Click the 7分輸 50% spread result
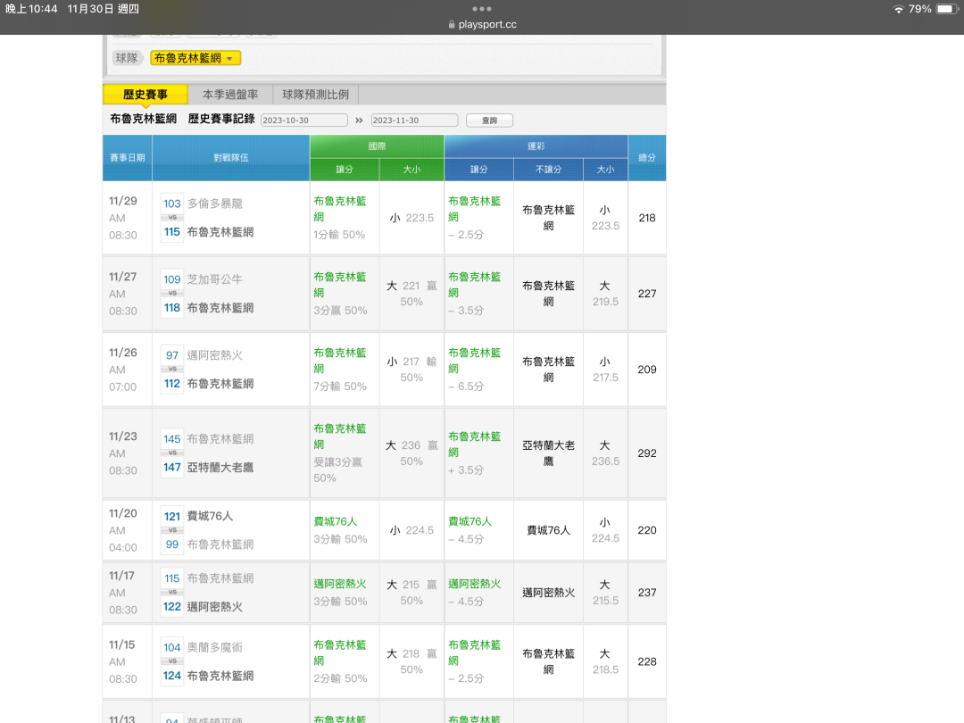 coord(340,386)
